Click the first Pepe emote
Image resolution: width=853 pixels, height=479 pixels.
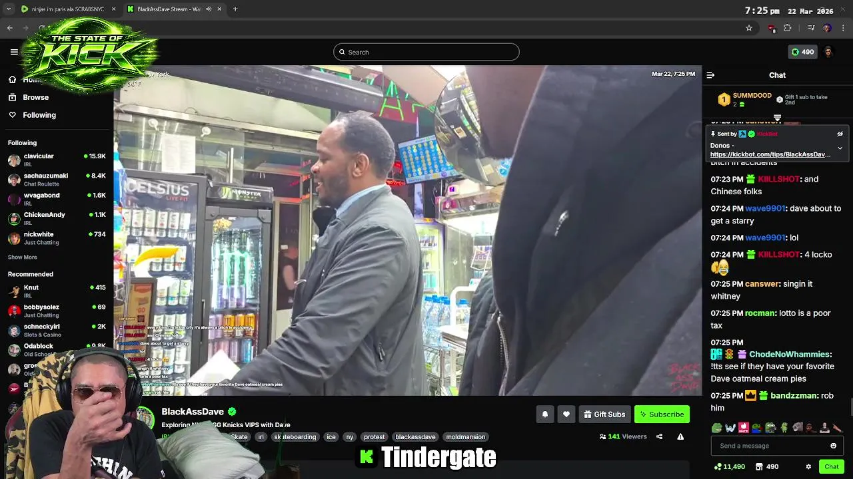tap(717, 428)
